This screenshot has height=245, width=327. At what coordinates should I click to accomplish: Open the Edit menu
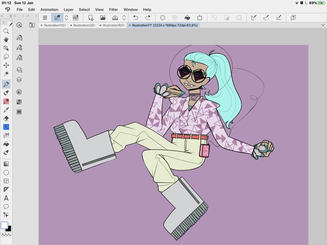[x=31, y=10]
